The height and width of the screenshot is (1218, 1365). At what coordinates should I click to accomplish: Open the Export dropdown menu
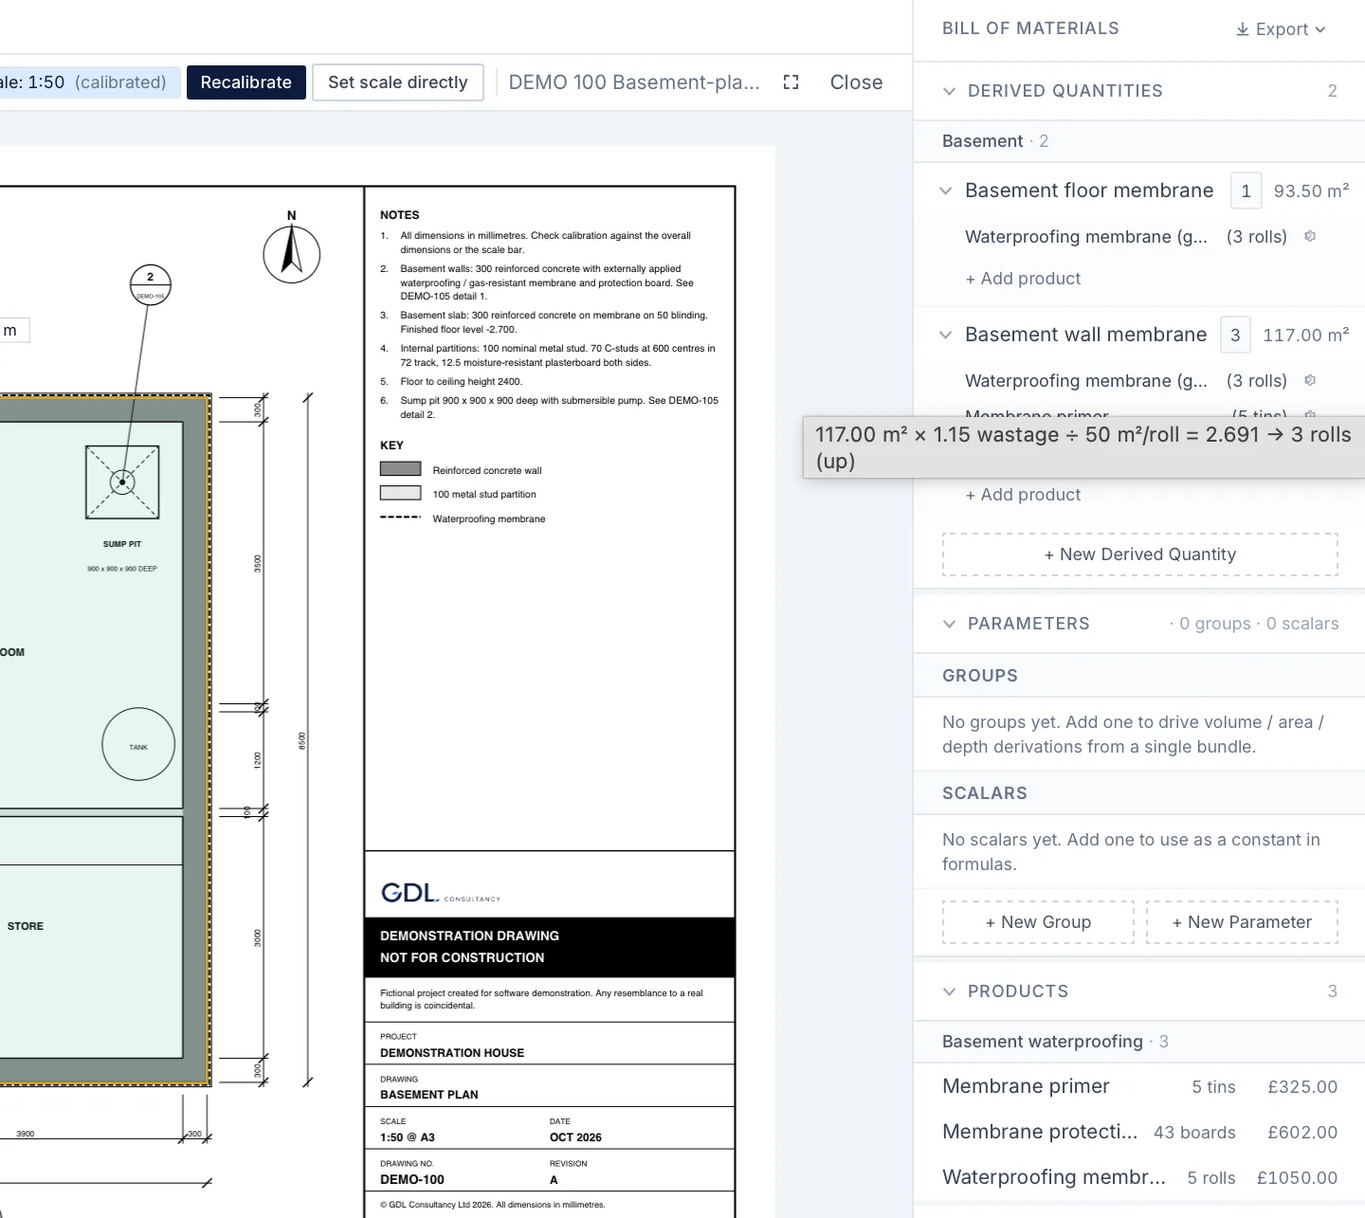[1281, 29]
